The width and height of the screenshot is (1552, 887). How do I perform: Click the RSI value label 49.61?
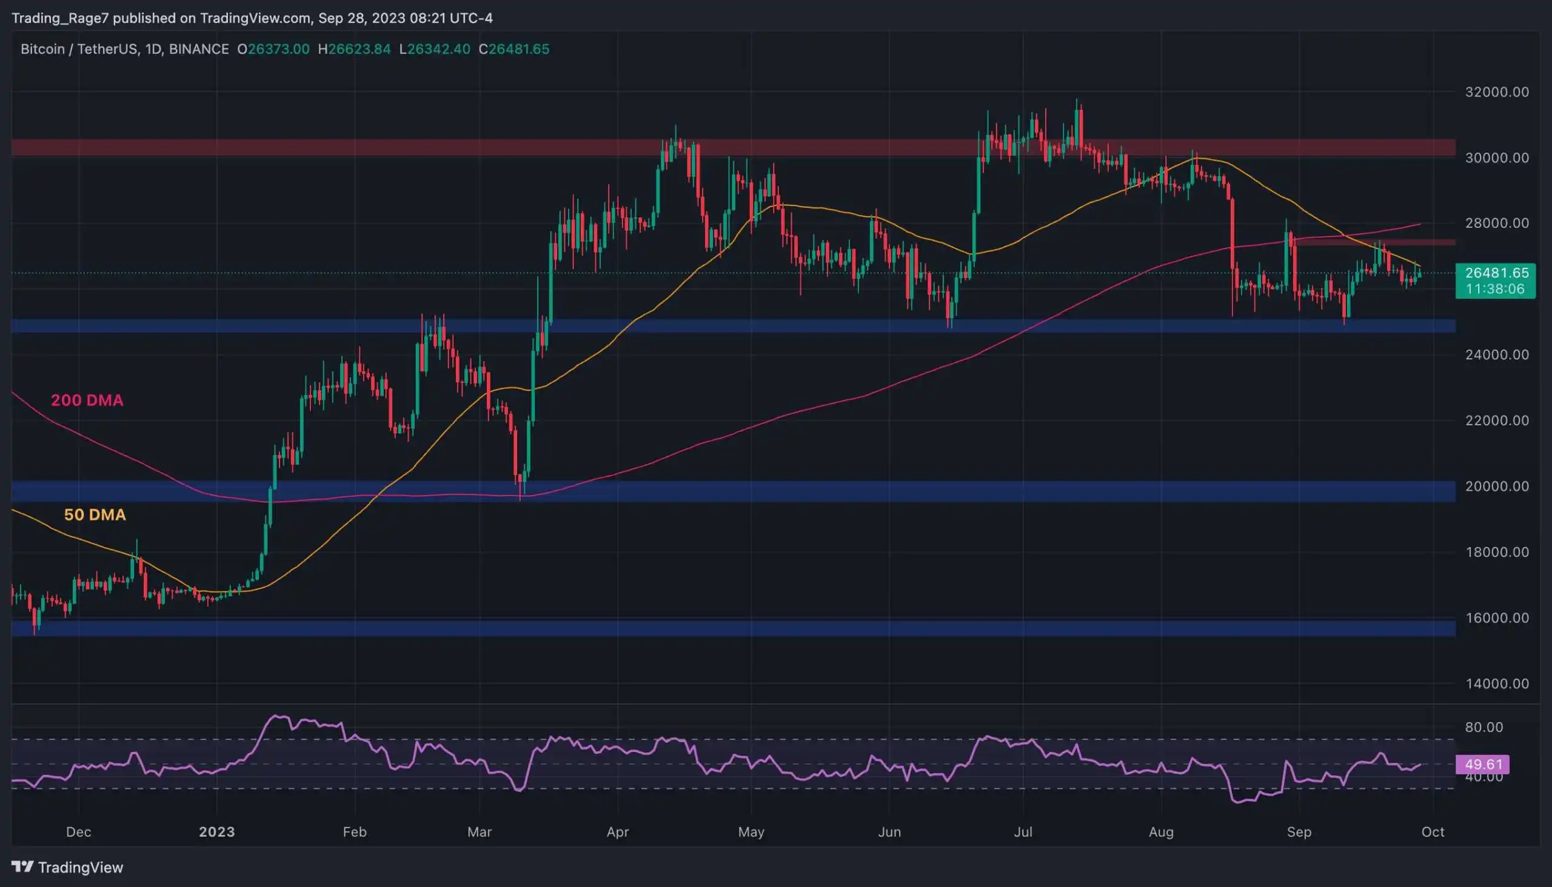pyautogui.click(x=1482, y=764)
